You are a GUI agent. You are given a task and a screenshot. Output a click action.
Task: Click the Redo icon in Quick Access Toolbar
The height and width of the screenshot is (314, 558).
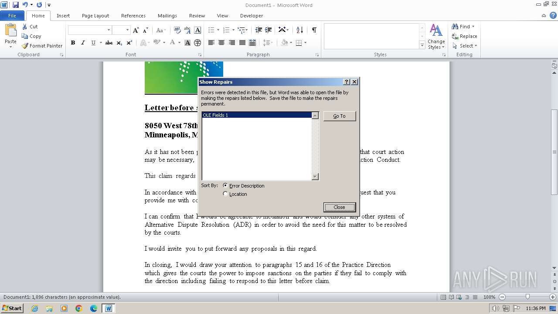click(39, 5)
